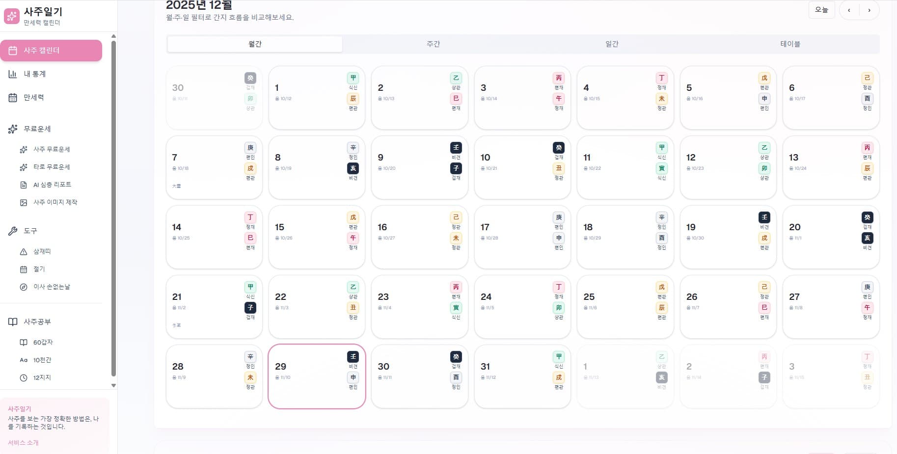Click the 12지지 clock icon
The width and height of the screenshot is (897, 454).
coord(24,378)
